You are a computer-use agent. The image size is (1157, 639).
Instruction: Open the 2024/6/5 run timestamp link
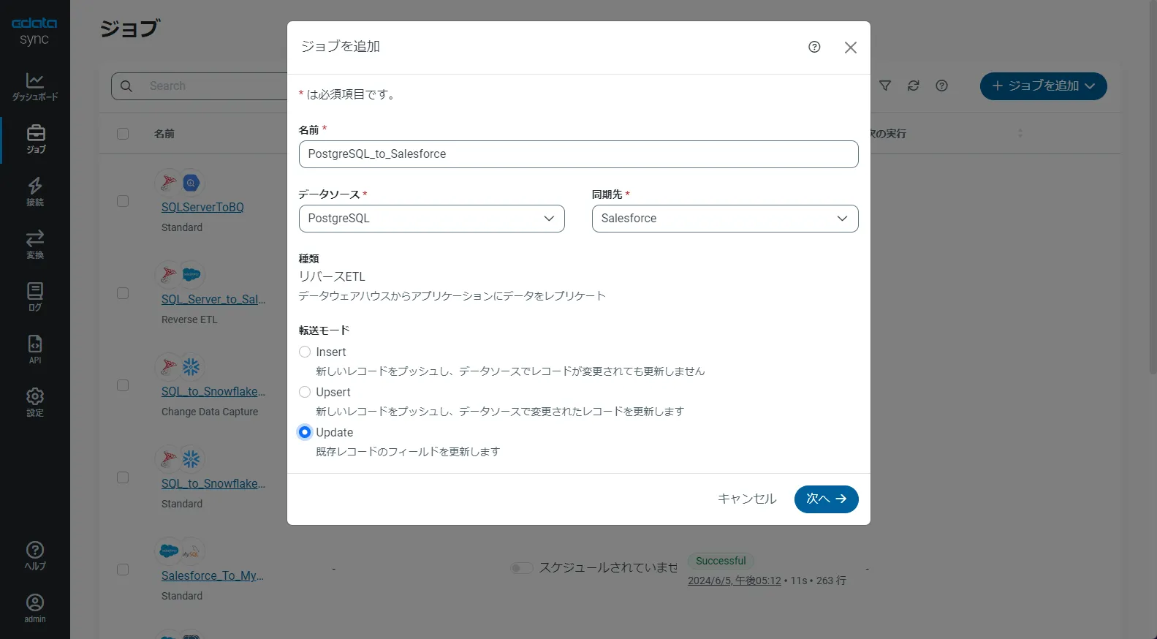[735, 581]
